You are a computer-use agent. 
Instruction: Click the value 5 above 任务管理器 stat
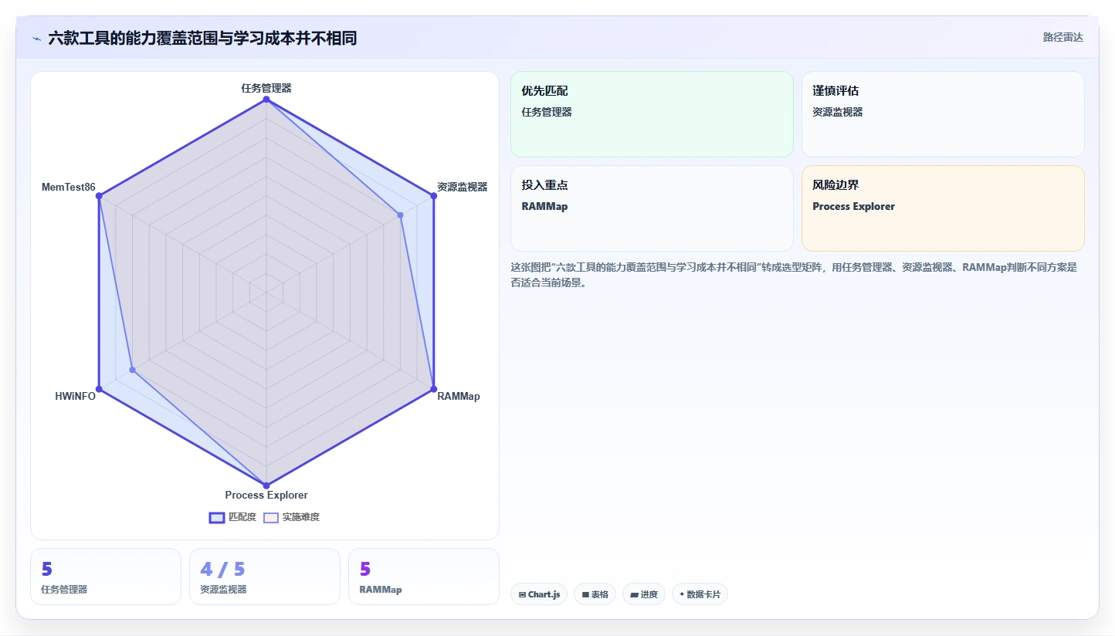[x=47, y=570]
